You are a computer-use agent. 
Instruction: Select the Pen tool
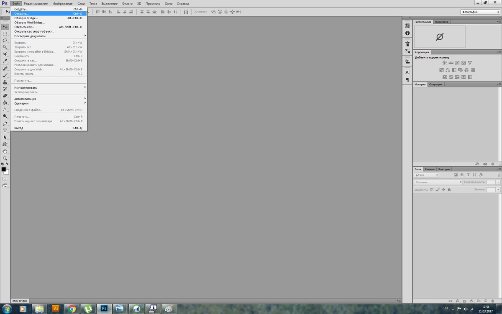5,124
